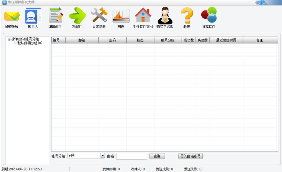Click the 邮箱 search input field
Image resolution: width=282 pixels, height=172 pixels.
click(x=132, y=156)
